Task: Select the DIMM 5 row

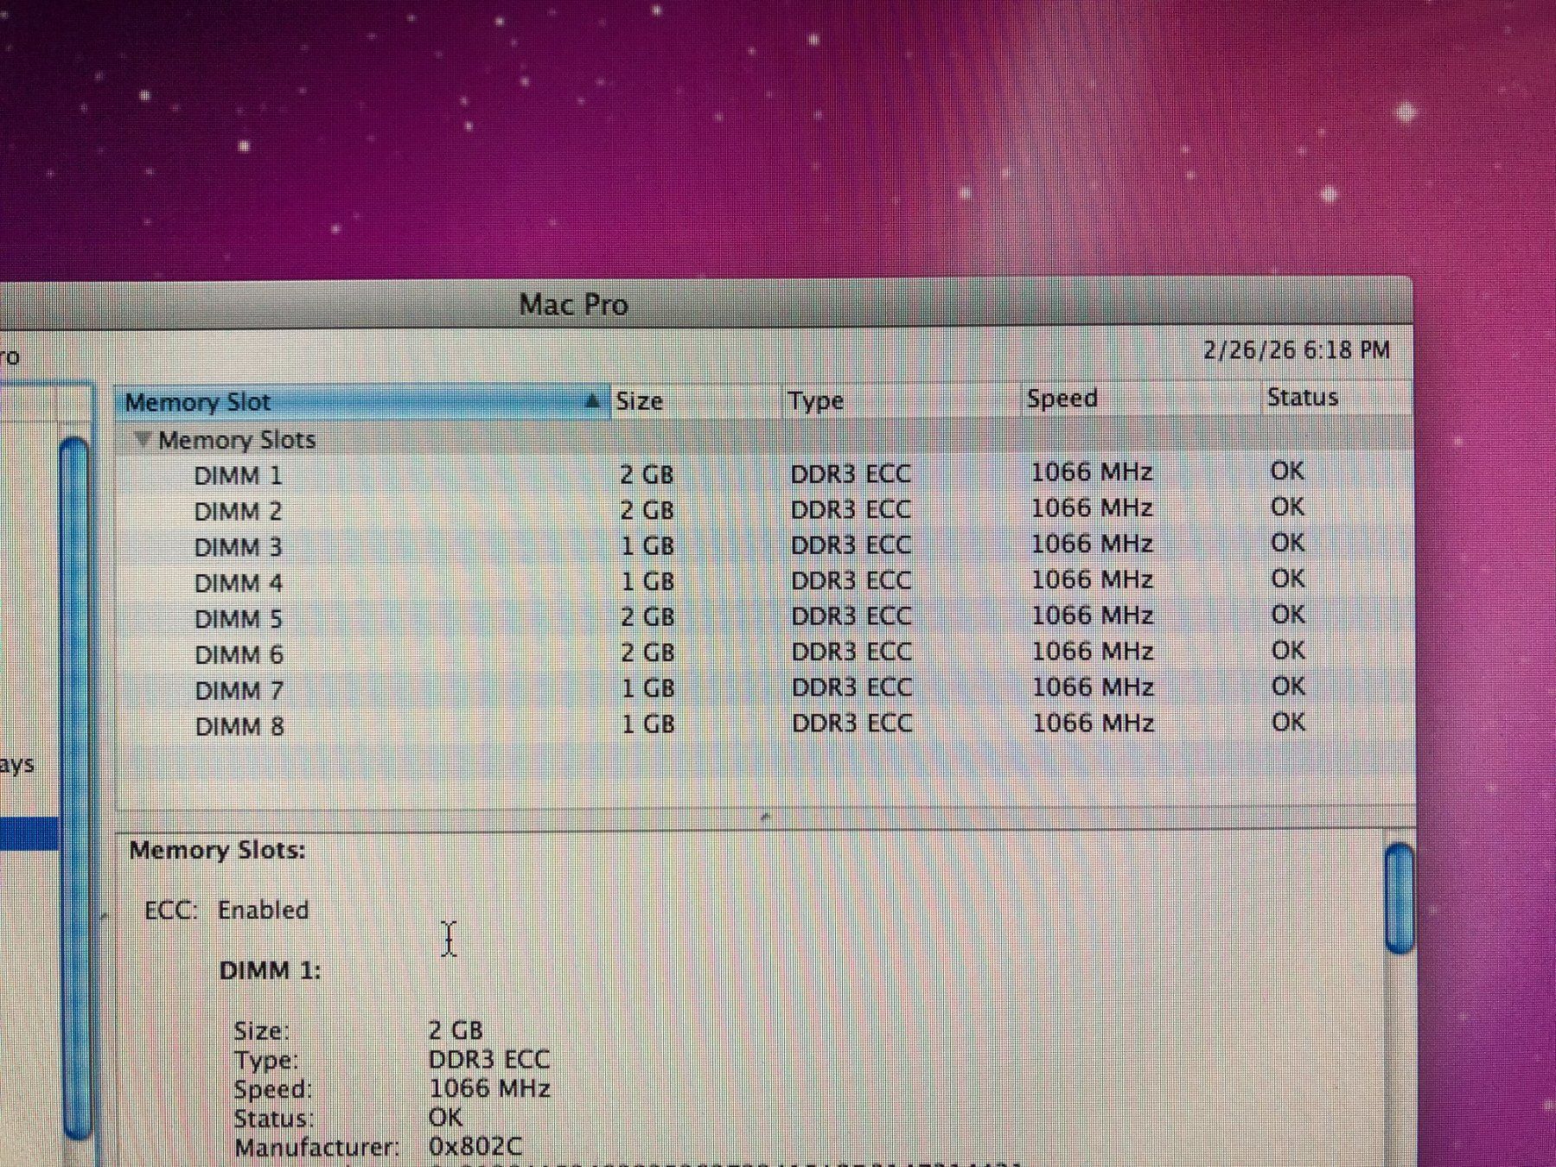Action: [764, 617]
